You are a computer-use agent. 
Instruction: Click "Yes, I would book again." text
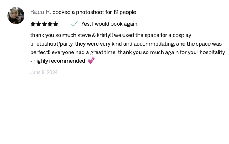110,24
